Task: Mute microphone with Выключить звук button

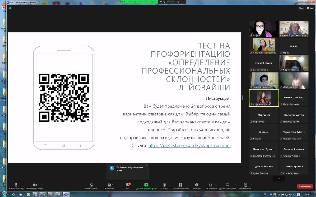Action: (16, 186)
